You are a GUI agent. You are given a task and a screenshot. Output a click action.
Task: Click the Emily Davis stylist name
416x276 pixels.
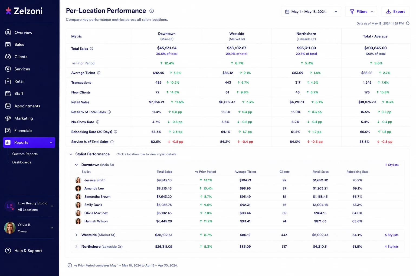tap(93, 205)
